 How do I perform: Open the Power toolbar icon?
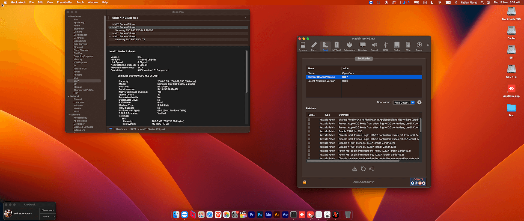[x=419, y=46]
